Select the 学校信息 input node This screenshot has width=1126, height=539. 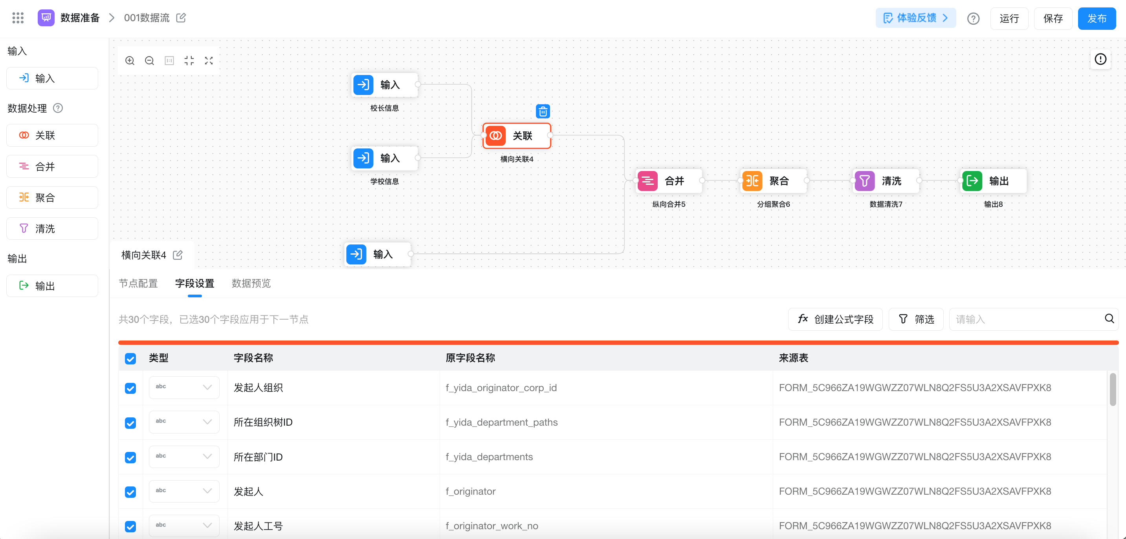click(x=385, y=158)
